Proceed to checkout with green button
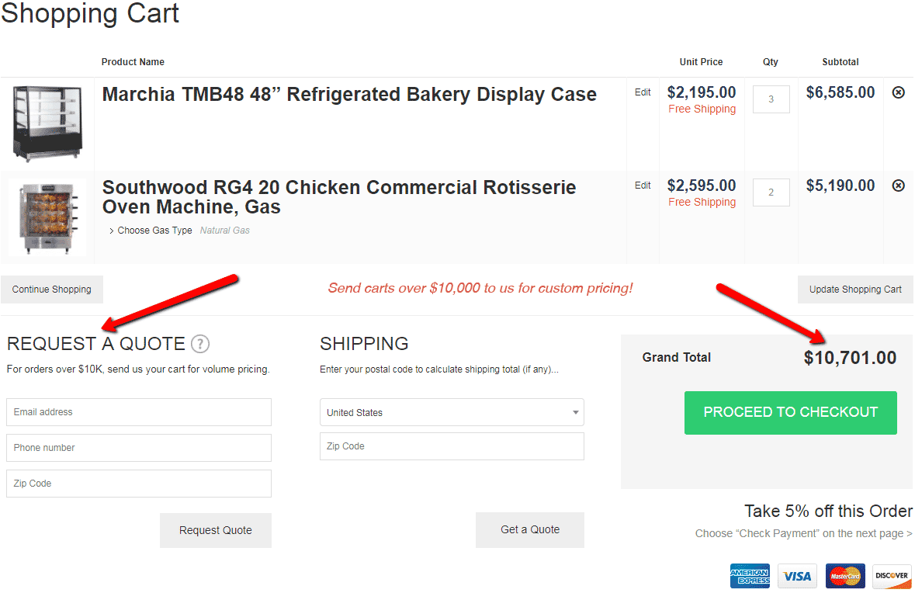The image size is (915, 593). [x=790, y=413]
